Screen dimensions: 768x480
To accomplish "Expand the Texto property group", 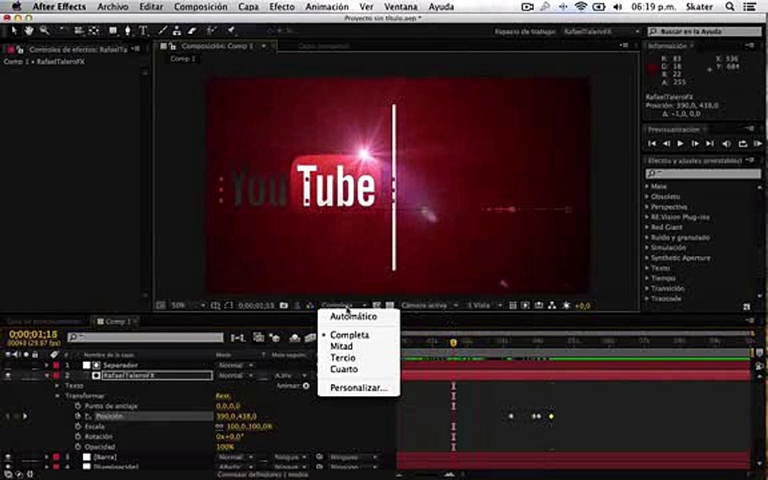I will pos(57,386).
